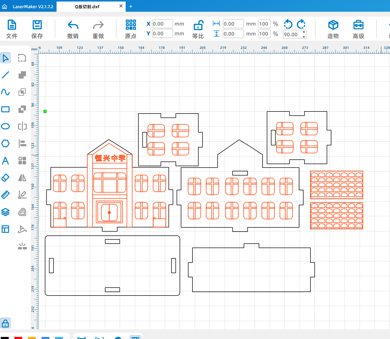Click the 撤销 undo button
The width and height of the screenshot is (390, 339).
(73, 29)
